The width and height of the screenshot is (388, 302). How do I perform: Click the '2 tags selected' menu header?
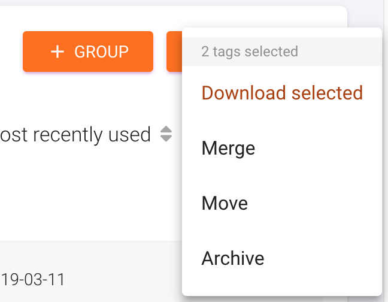pos(250,52)
